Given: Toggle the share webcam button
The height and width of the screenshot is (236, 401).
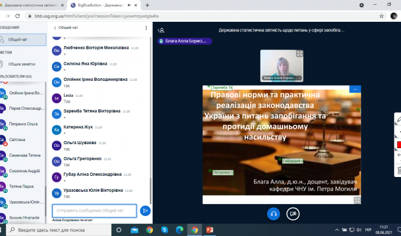Looking at the screenshot, I should tap(292, 213).
